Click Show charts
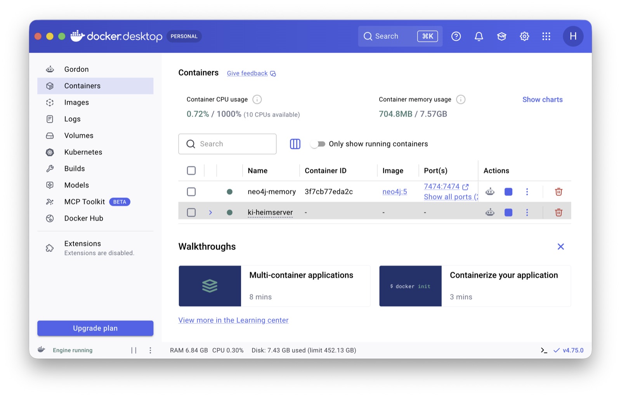This screenshot has height=397, width=621. coord(542,100)
